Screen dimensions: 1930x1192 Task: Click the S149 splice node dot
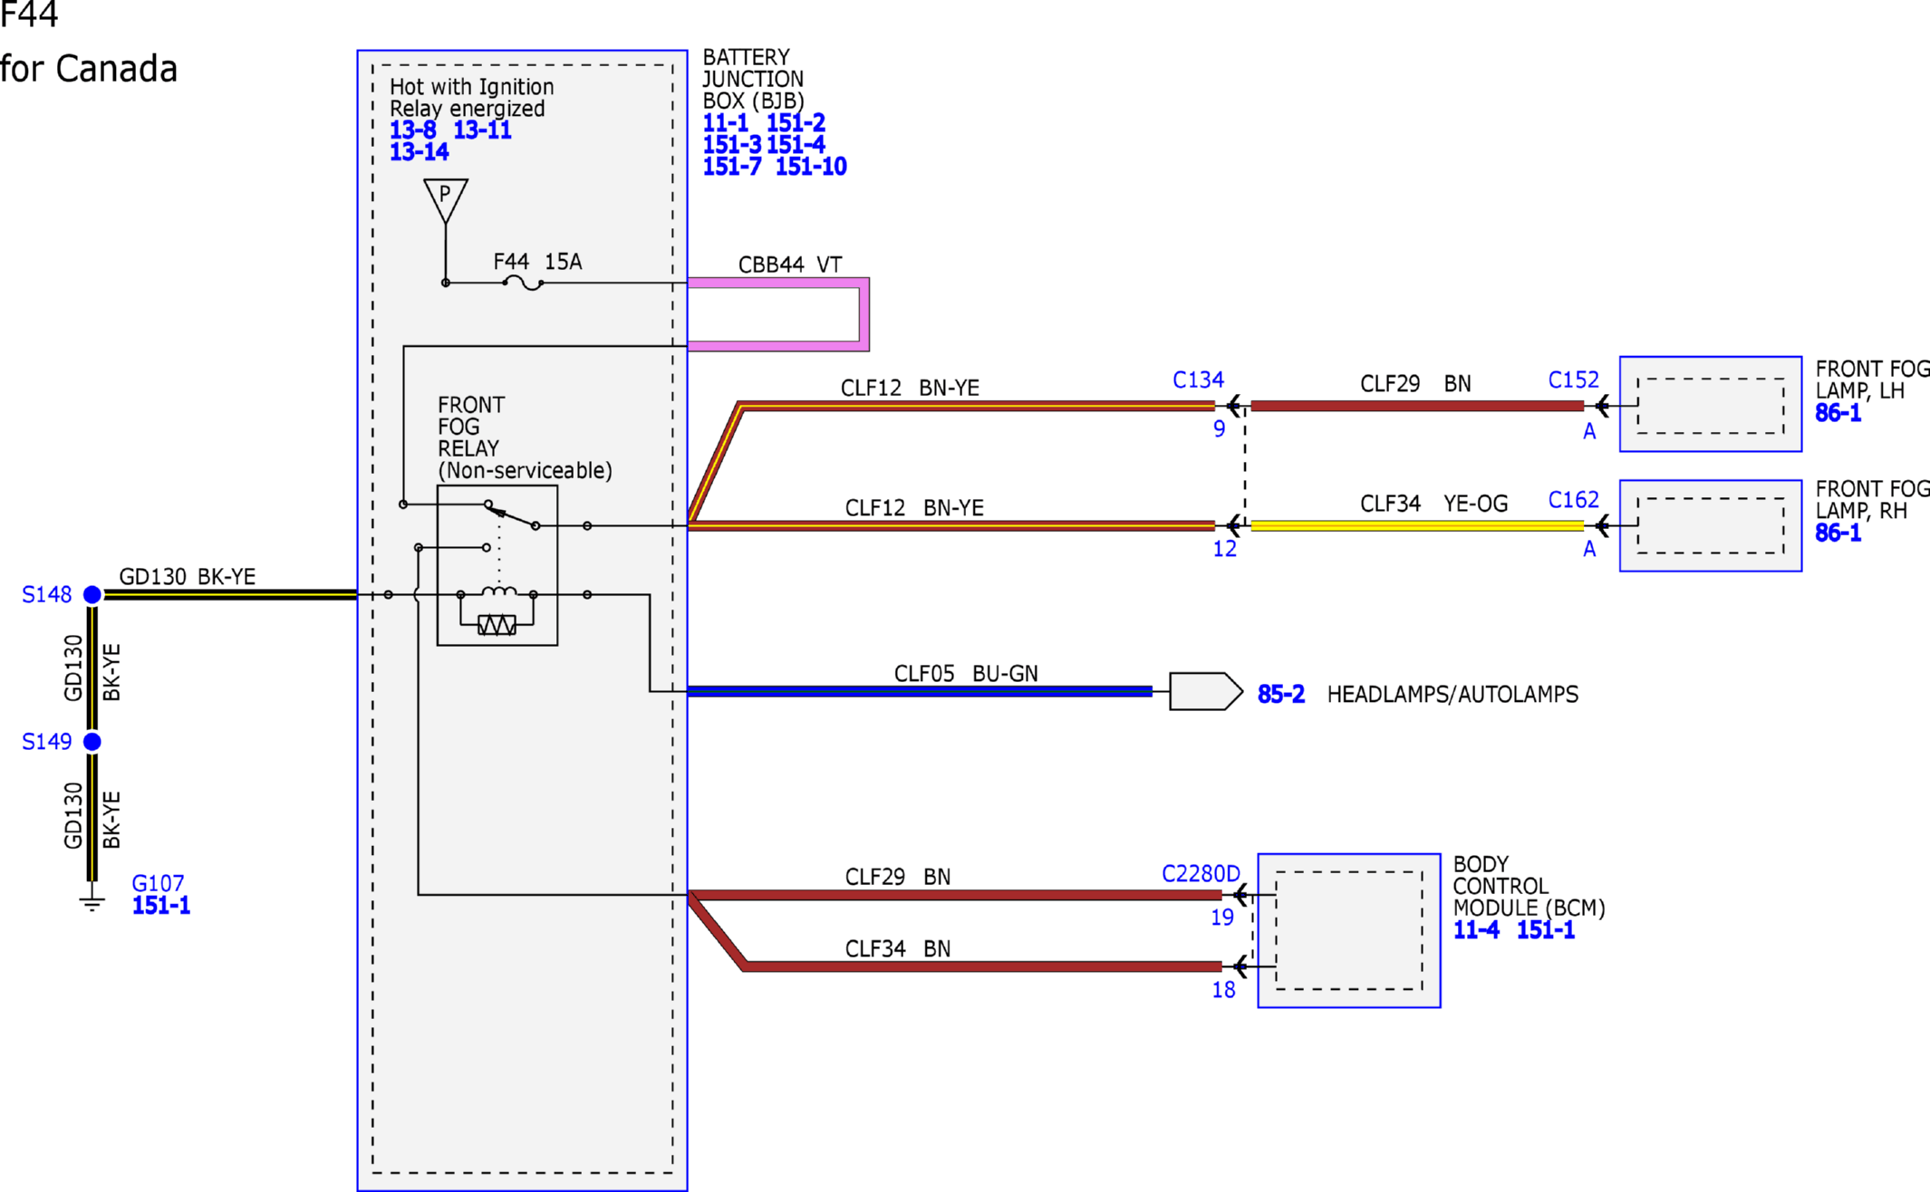coord(92,742)
